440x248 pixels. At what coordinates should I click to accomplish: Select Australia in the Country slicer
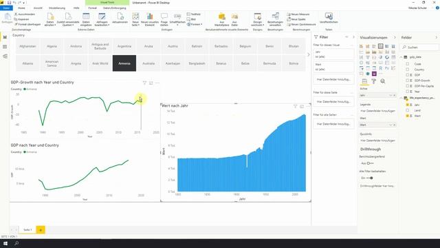[148, 63]
